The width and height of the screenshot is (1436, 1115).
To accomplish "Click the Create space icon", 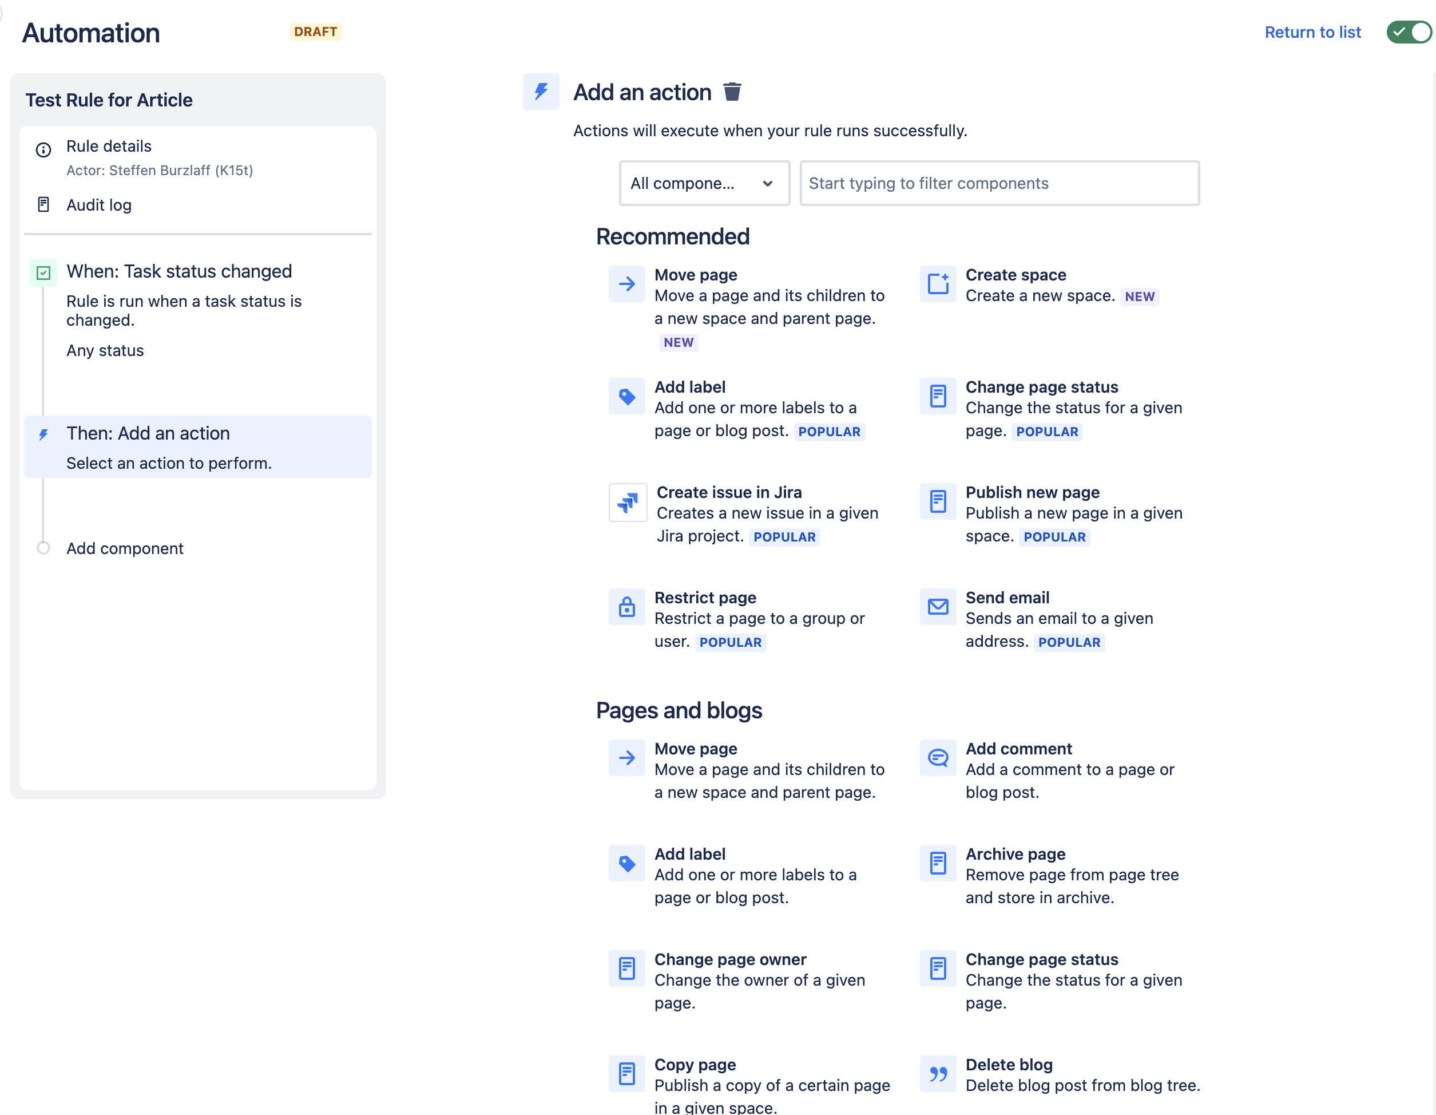I will coord(938,283).
